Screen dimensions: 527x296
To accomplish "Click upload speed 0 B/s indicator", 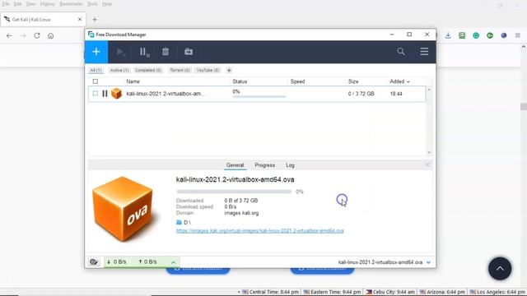I will (147, 261).
